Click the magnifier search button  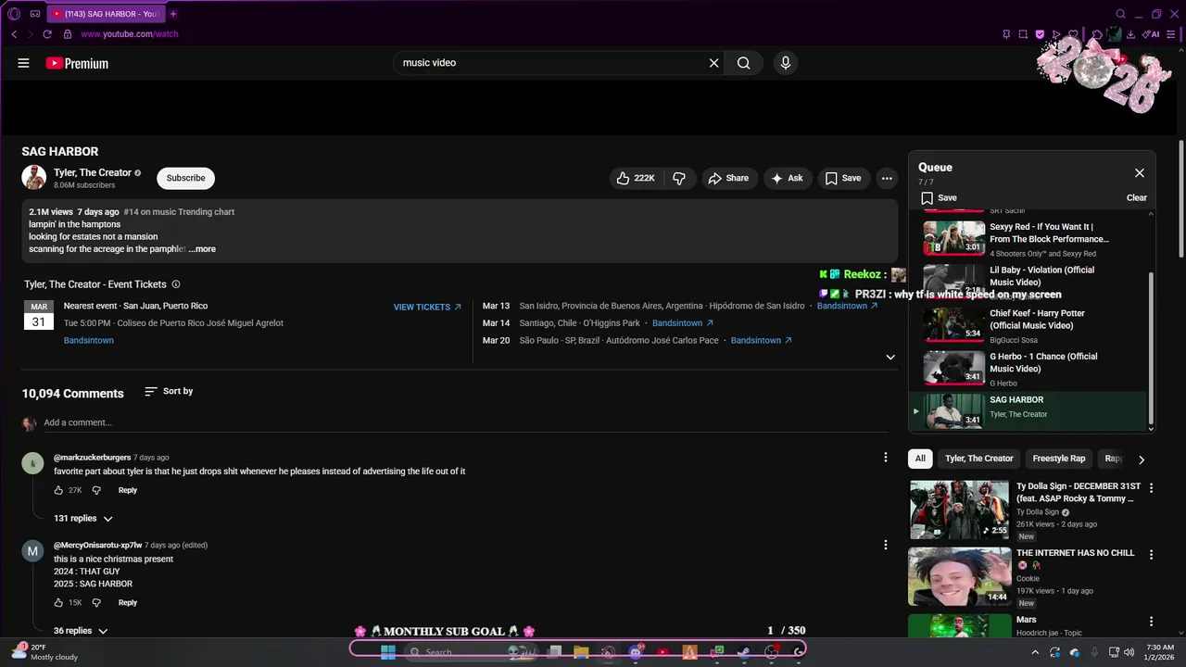click(743, 63)
